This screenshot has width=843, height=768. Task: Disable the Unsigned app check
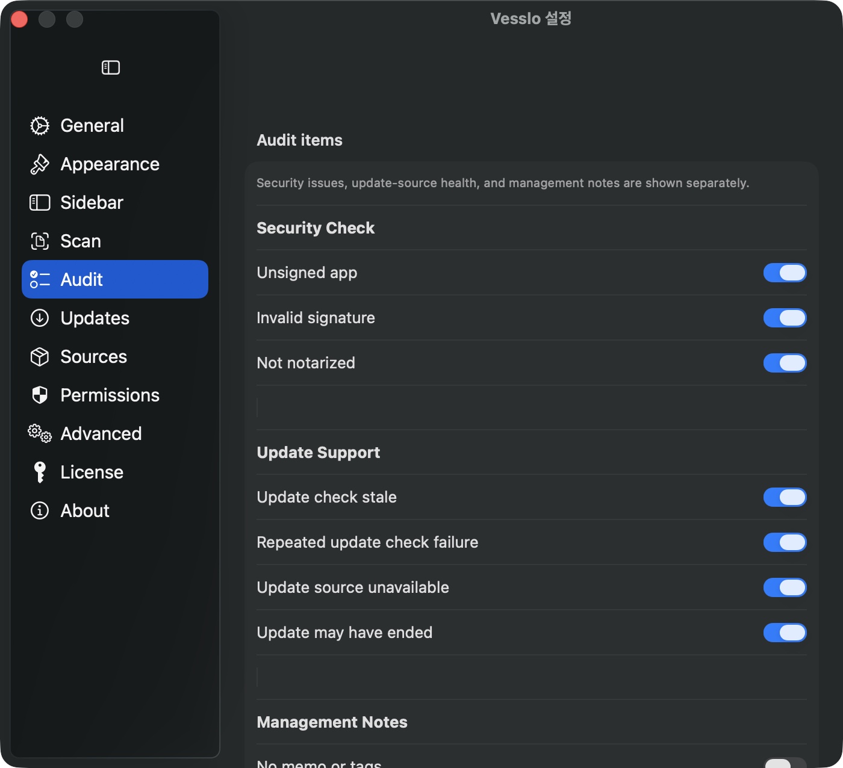(x=785, y=273)
